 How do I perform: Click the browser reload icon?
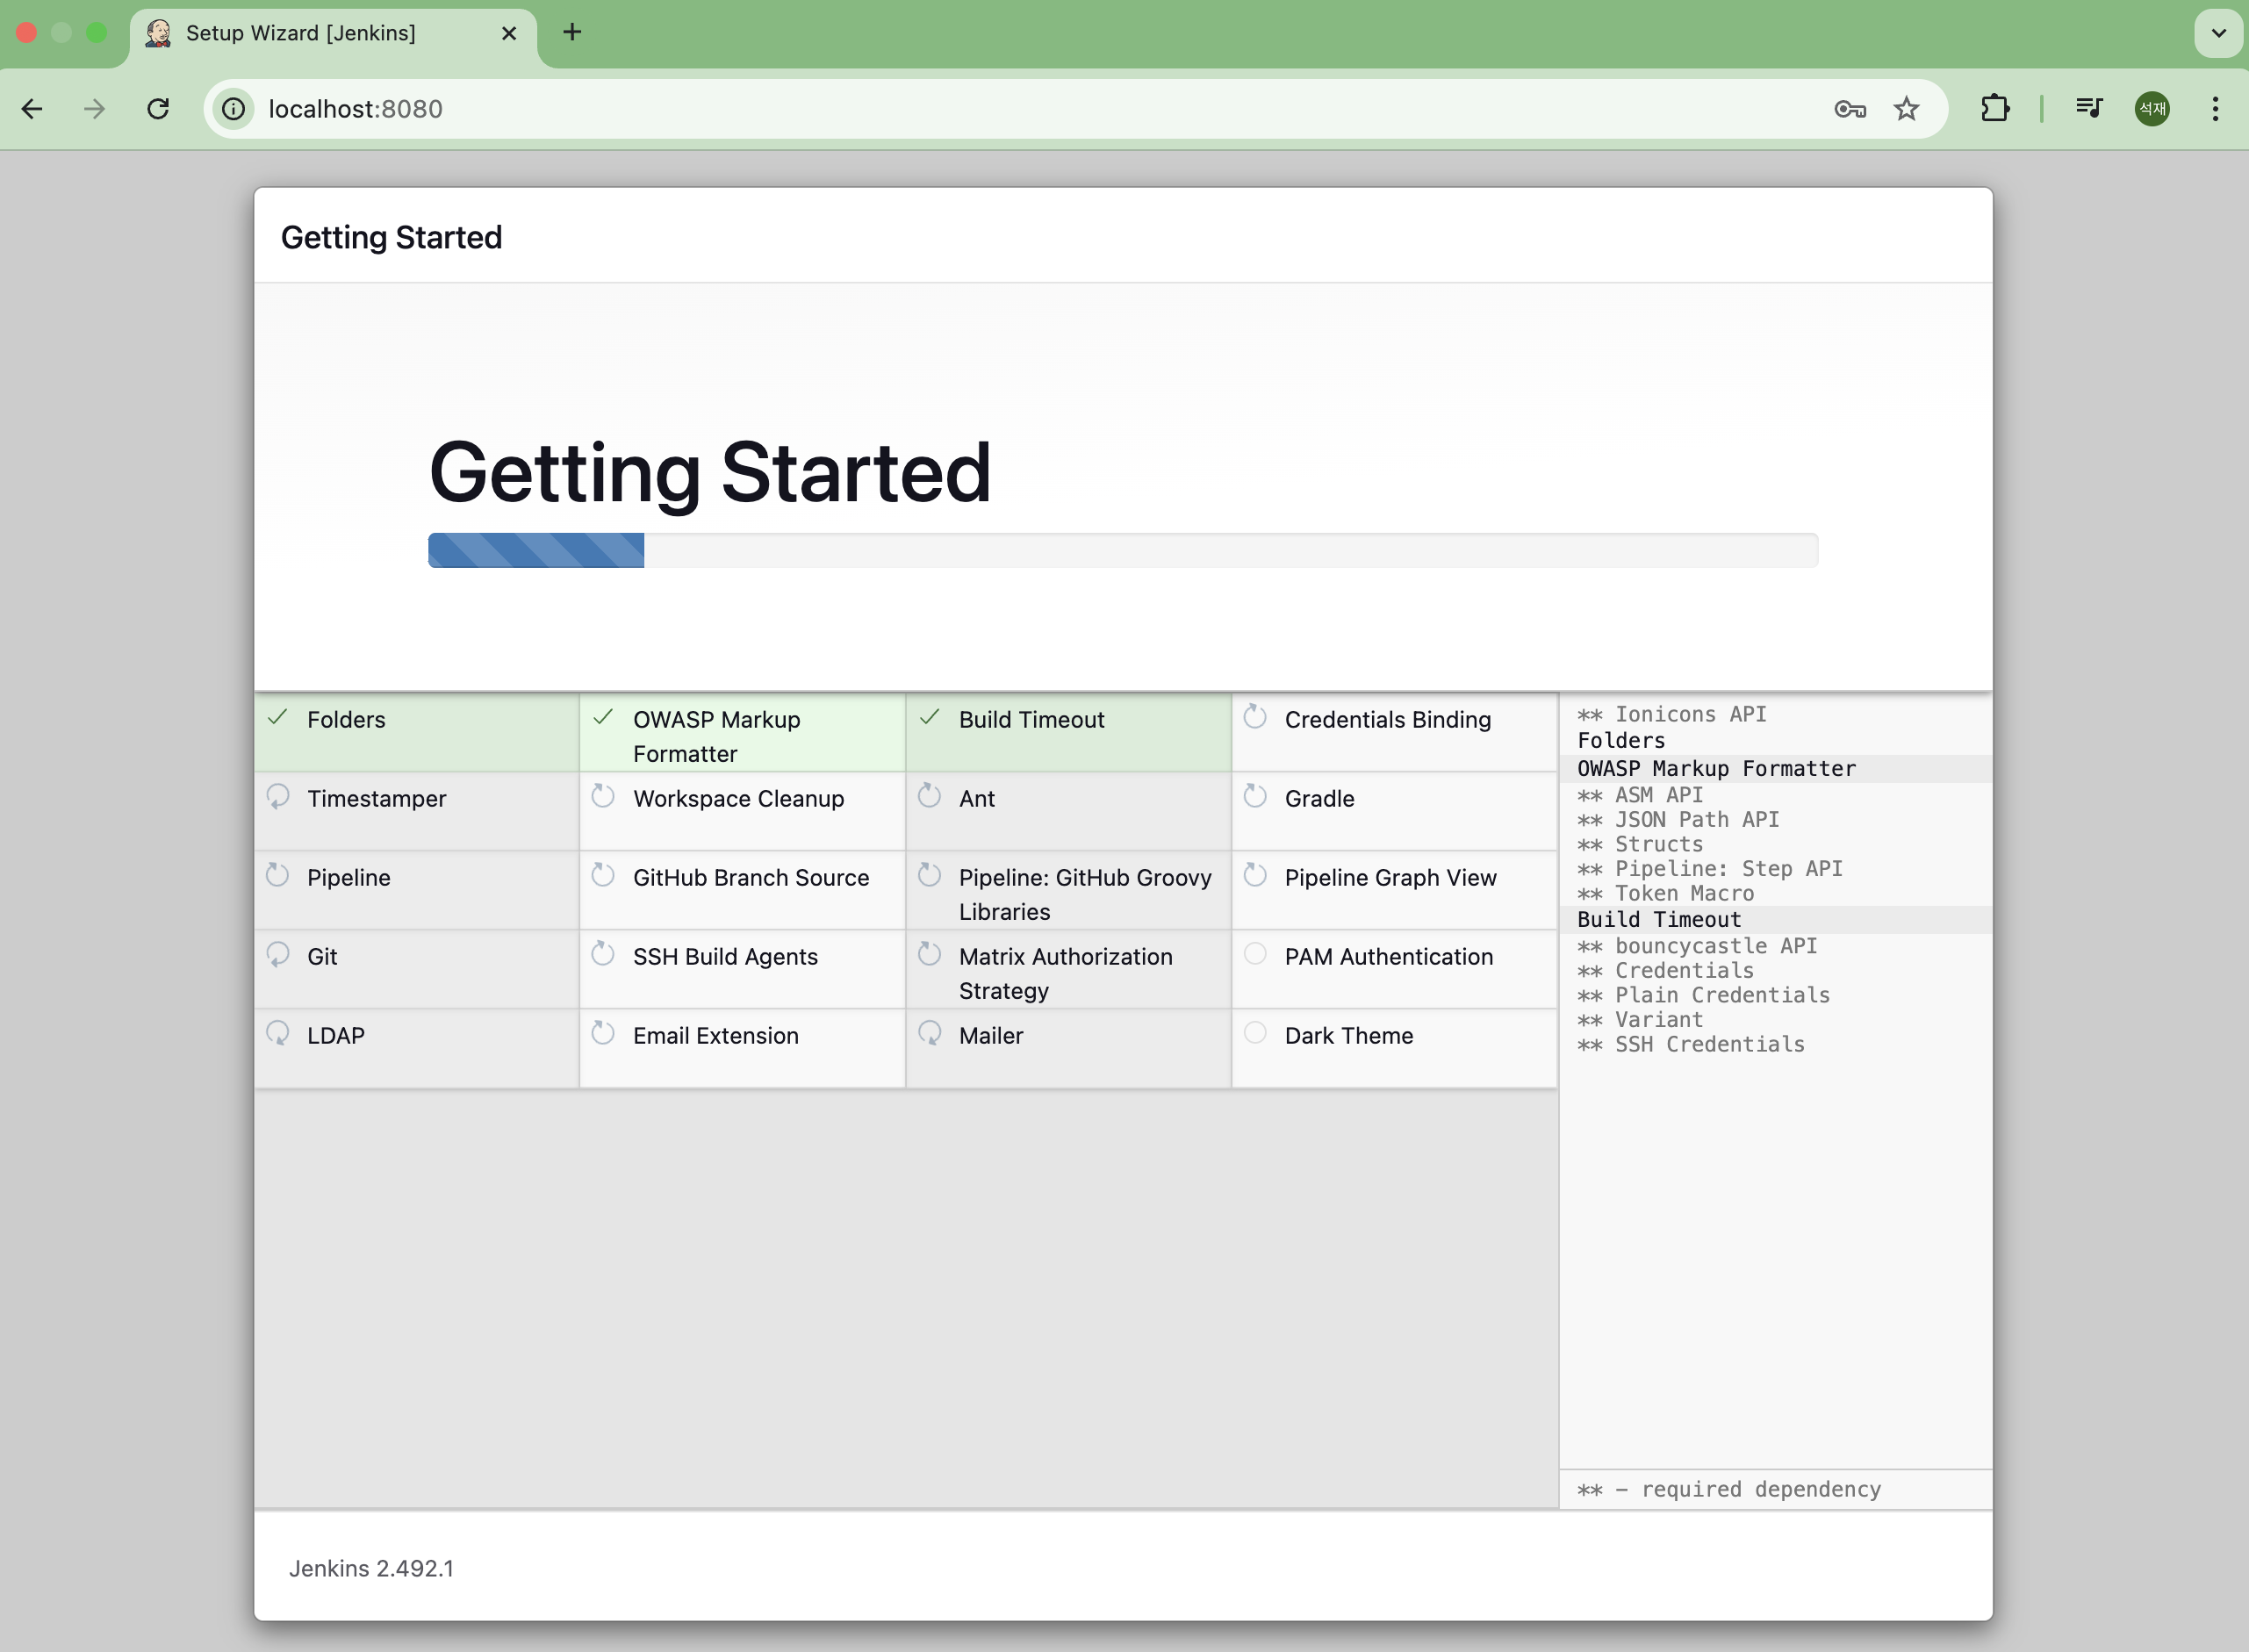(158, 109)
